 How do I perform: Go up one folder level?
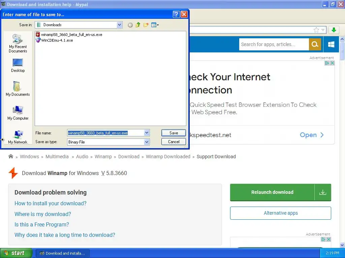coord(138,25)
